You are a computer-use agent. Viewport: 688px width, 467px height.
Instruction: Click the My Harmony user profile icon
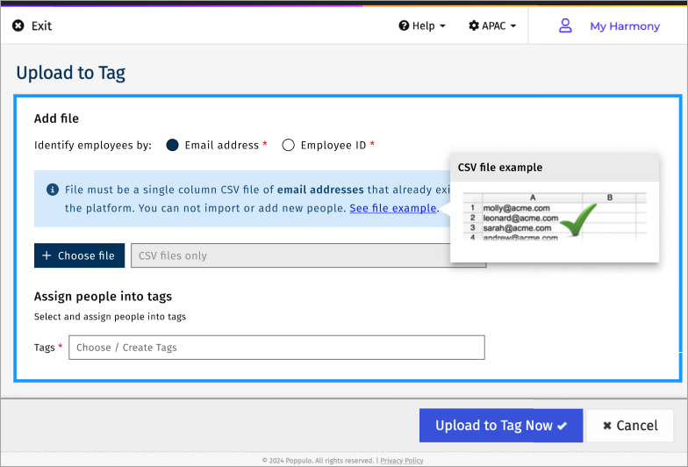tap(566, 26)
